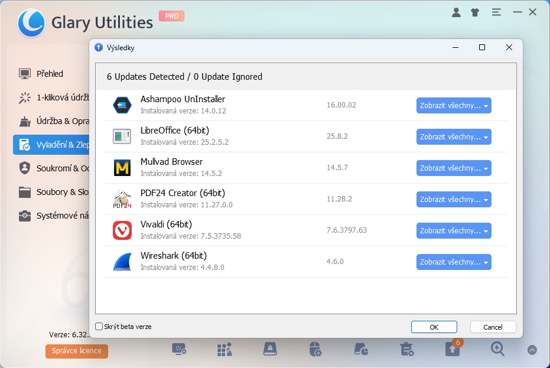This screenshot has width=550, height=368.
Task: Toggle the Skrýt beta verze checkbox
Action: pyautogui.click(x=99, y=327)
